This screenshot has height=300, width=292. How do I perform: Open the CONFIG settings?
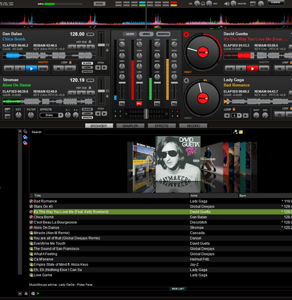276,2
